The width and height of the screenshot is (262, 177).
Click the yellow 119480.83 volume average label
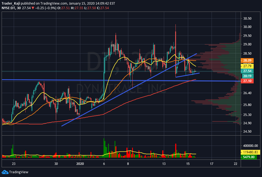pyautogui.click(x=250, y=152)
